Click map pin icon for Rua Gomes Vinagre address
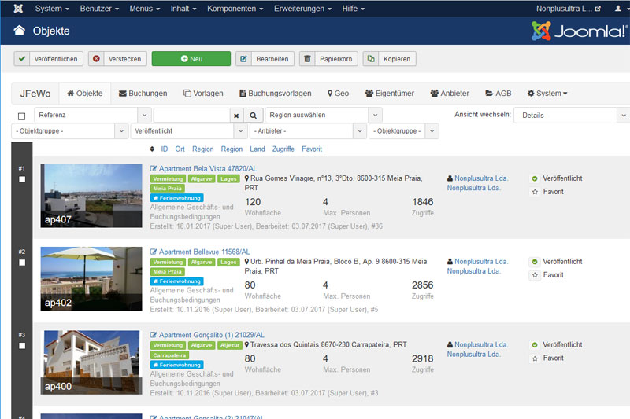 pyautogui.click(x=246, y=178)
